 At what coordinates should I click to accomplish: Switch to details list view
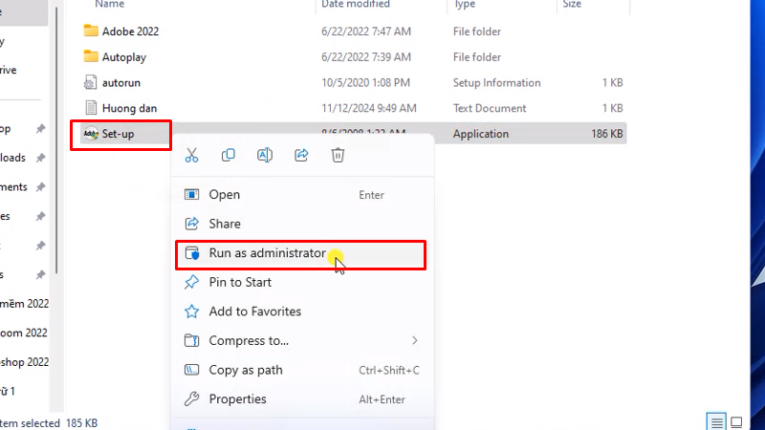(716, 421)
